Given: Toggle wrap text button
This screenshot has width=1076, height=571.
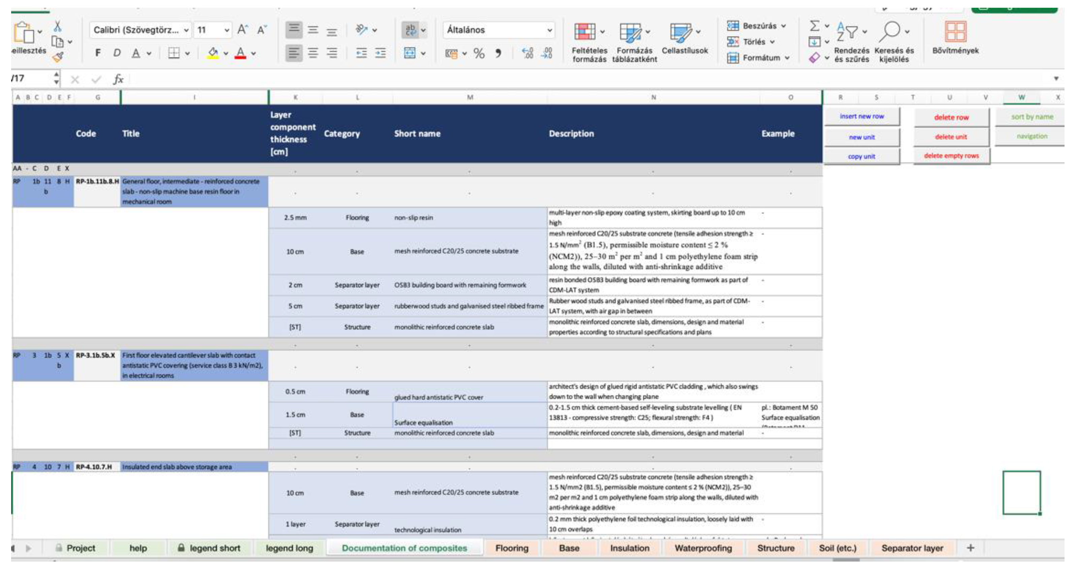Looking at the screenshot, I should (410, 30).
